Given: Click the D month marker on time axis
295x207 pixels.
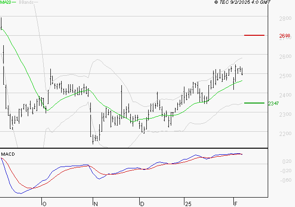Looking at the screenshot, I should point(142,204).
